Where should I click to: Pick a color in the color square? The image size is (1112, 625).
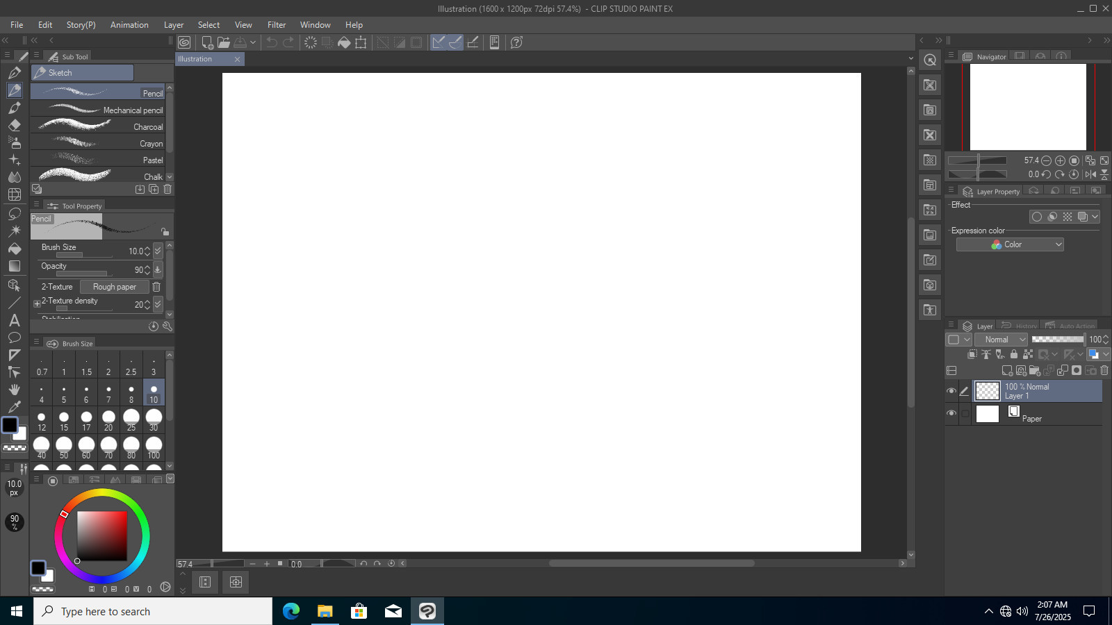[102, 535]
